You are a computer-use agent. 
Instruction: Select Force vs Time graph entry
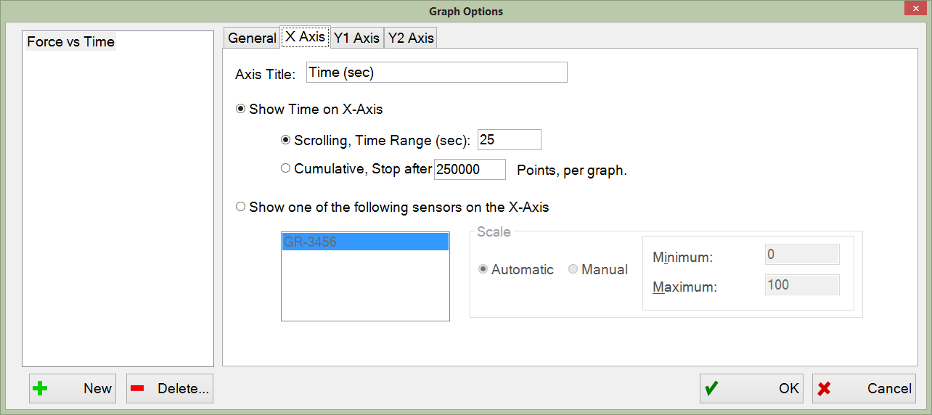click(71, 42)
